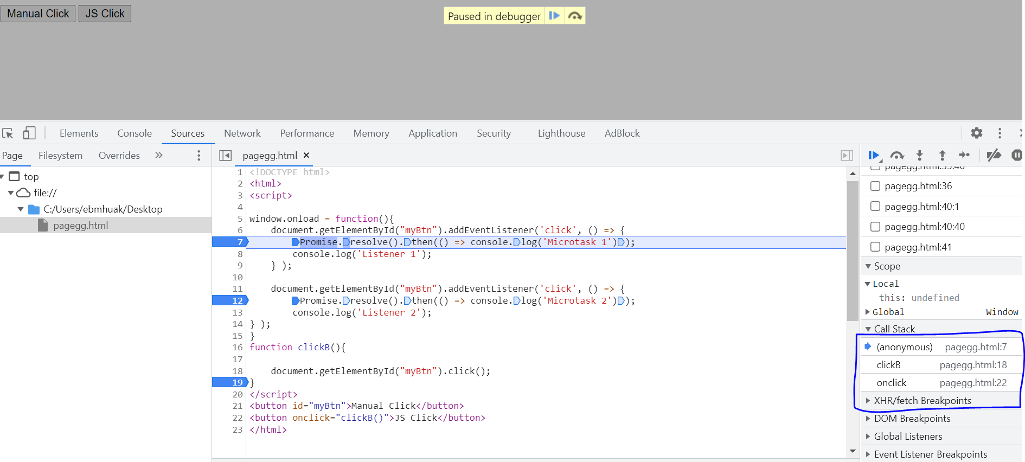Screen dimensions: 1025x462
Task: Toggle breakpoint checkbox for pagegg.html:41
Action: pos(875,247)
